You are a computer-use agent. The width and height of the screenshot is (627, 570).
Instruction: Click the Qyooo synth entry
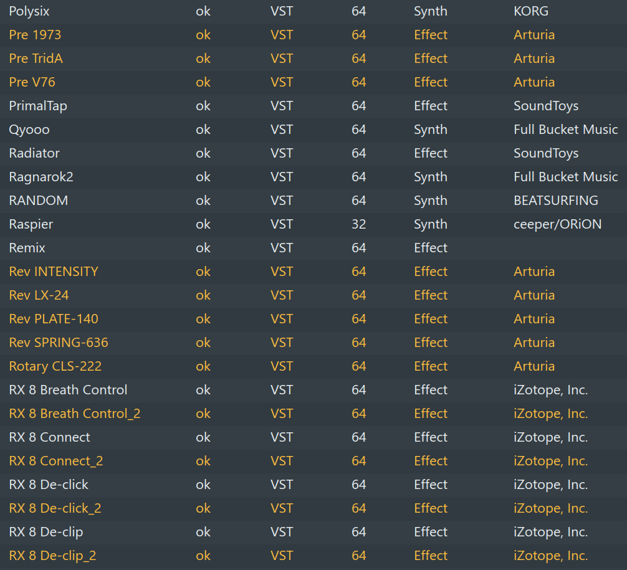pos(29,130)
